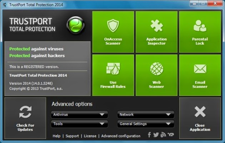Screen dimensions: 225x143
Task: Close the window with the red X button
Action: click(x=215, y=4)
